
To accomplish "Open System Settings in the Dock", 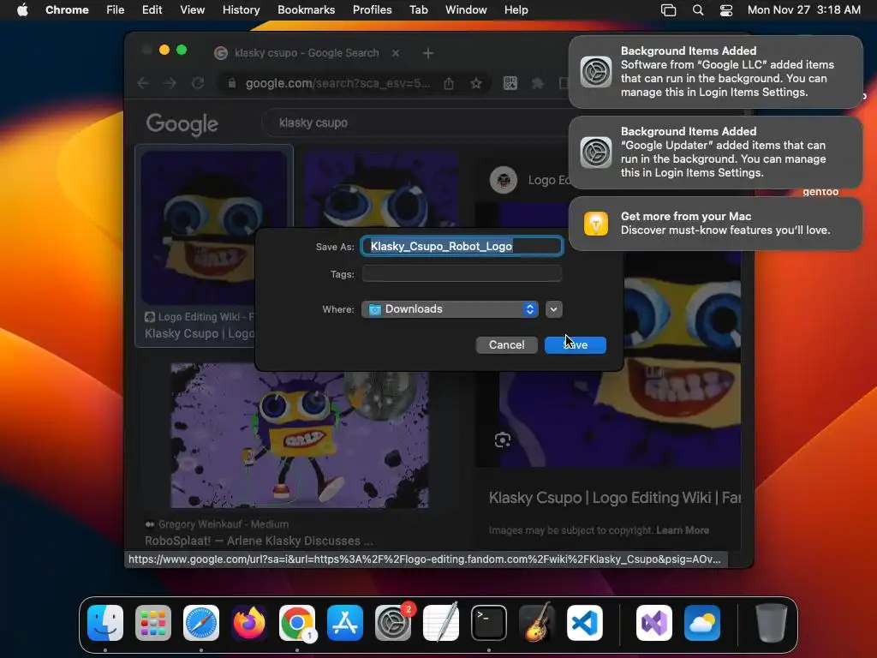I will tap(393, 622).
